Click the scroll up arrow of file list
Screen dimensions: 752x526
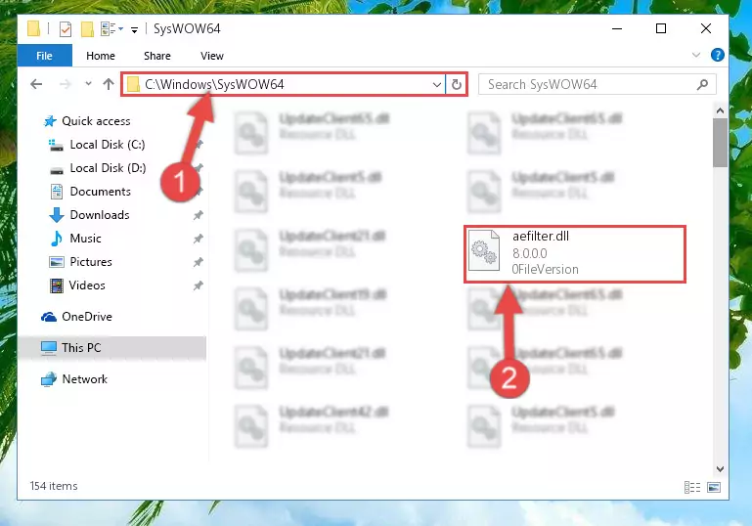[720, 110]
